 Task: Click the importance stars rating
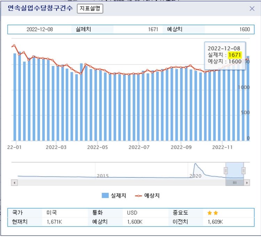coord(213,213)
